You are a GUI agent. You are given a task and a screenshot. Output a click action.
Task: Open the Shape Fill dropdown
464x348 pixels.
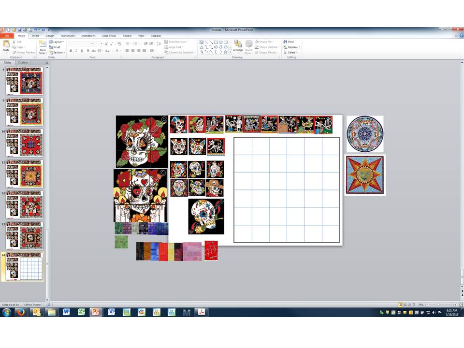pyautogui.click(x=264, y=42)
